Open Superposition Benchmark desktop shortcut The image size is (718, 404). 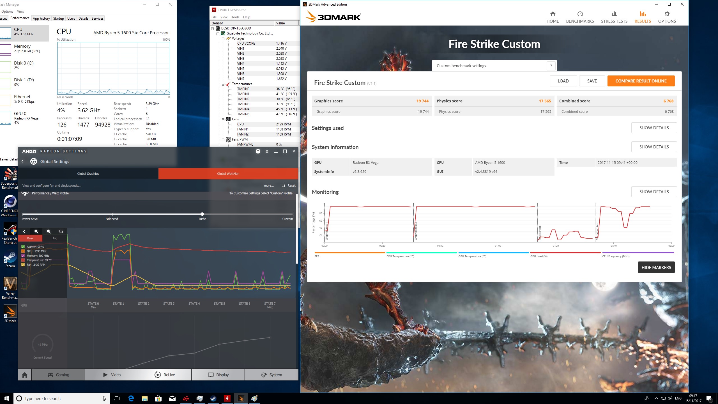point(10,178)
